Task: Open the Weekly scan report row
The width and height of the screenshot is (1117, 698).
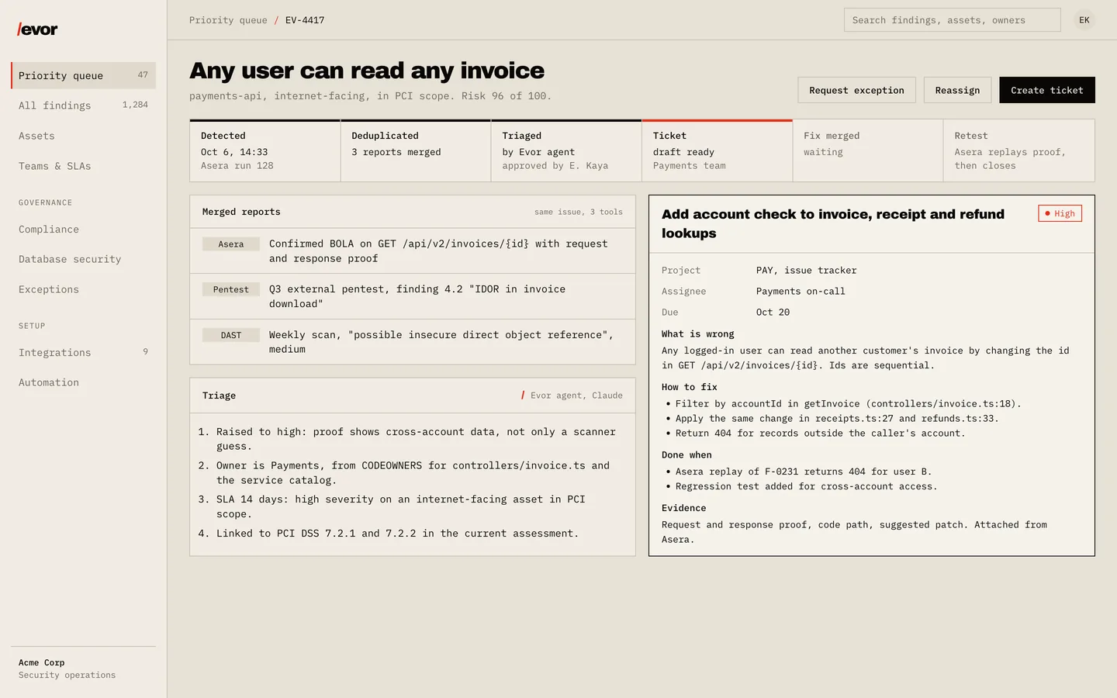Action: pyautogui.click(x=413, y=342)
